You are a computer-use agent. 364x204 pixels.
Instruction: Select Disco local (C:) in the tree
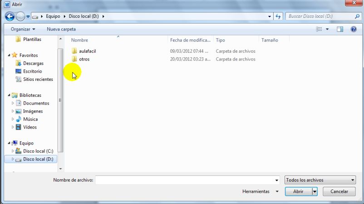coord(38,151)
